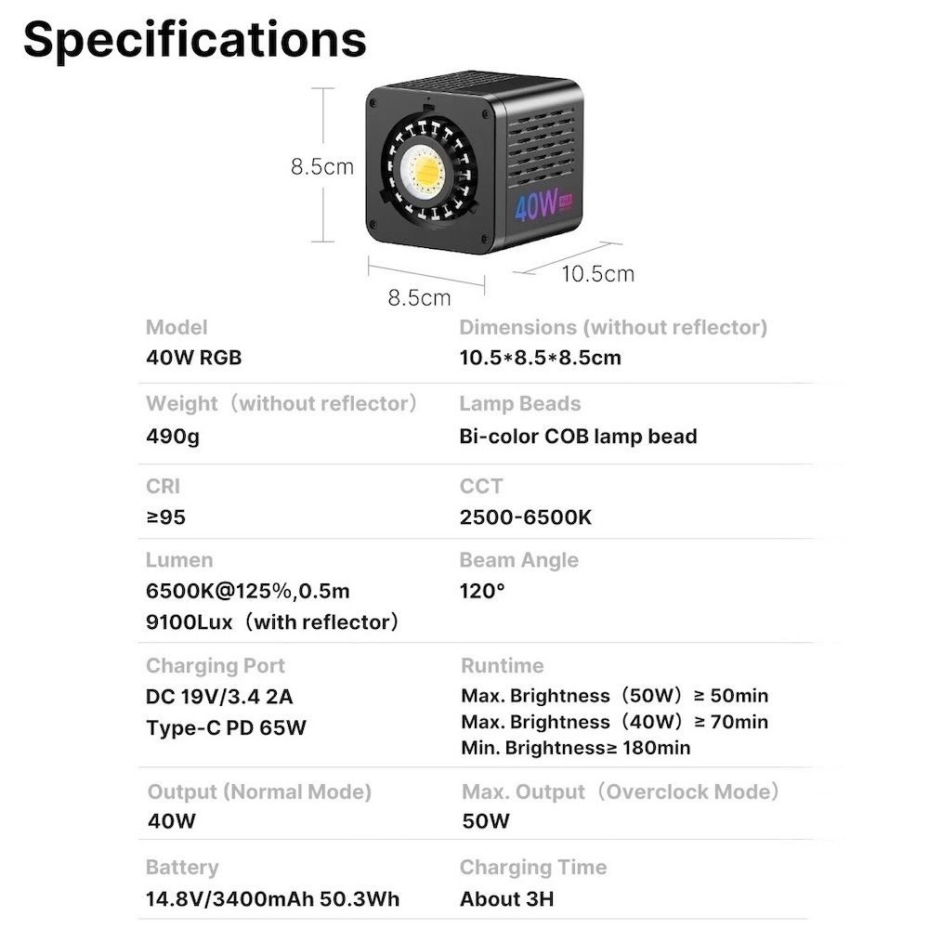
Task: Click the yellow COB lamp bead in photo
Action: click(426, 171)
